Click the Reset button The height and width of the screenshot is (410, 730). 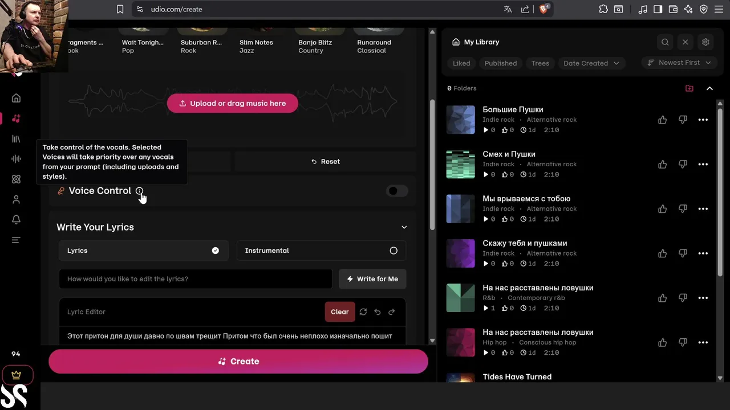click(x=326, y=162)
